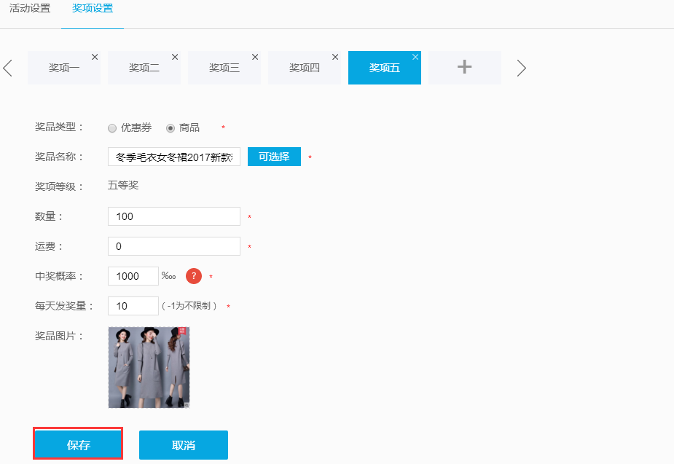Click the right arrow of prize tabs
The width and height of the screenshot is (674, 464).
click(521, 68)
